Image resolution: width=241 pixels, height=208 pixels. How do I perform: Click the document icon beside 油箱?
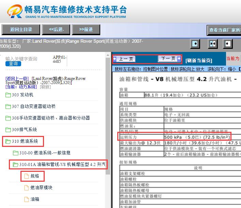27,199
